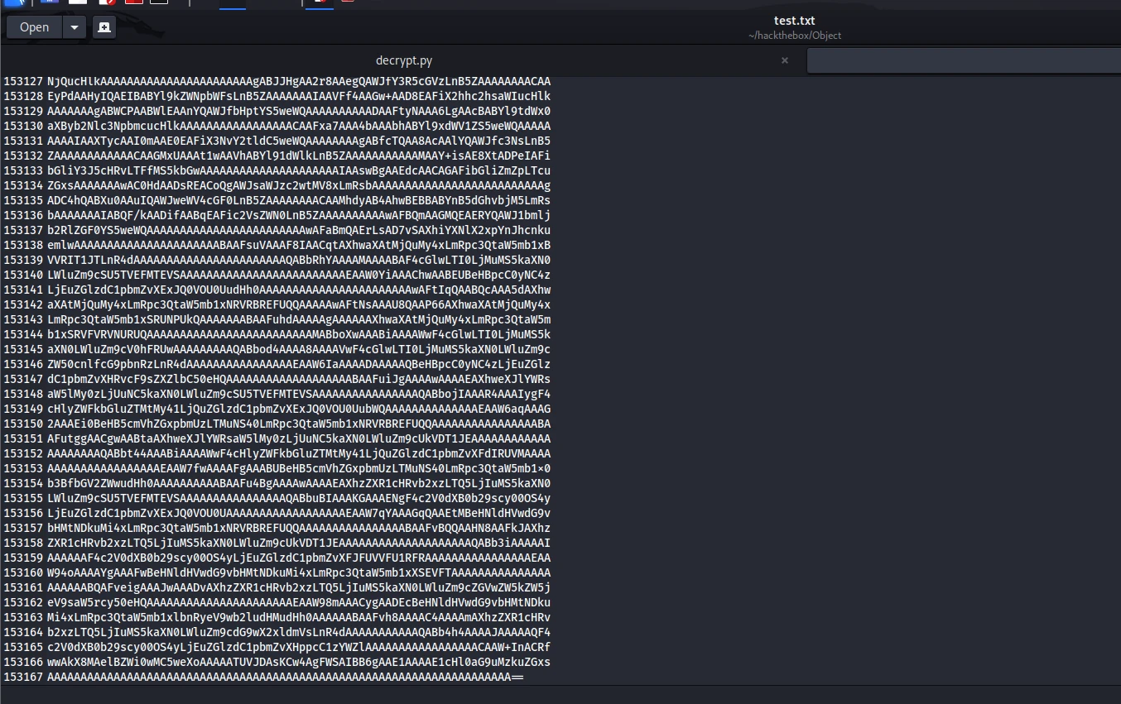Click the ~/hackthebox/Object path subtitle
The height and width of the screenshot is (704, 1121).
click(x=795, y=36)
